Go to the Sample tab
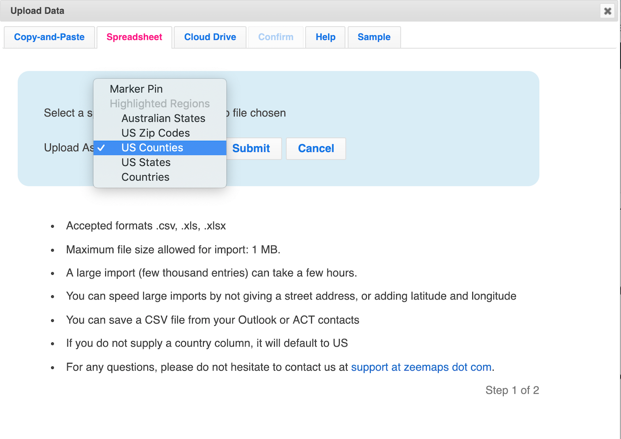This screenshot has height=439, width=621. click(x=374, y=37)
